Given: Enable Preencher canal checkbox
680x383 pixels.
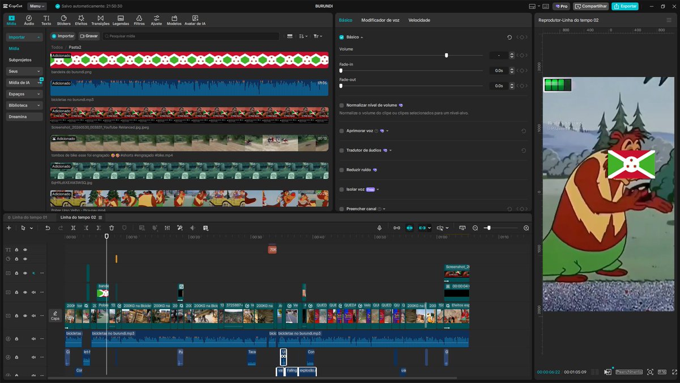Looking at the screenshot, I should (342, 209).
